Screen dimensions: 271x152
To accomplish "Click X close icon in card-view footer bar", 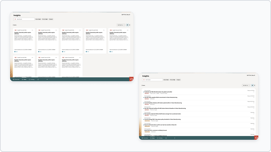I will click(x=47, y=79).
